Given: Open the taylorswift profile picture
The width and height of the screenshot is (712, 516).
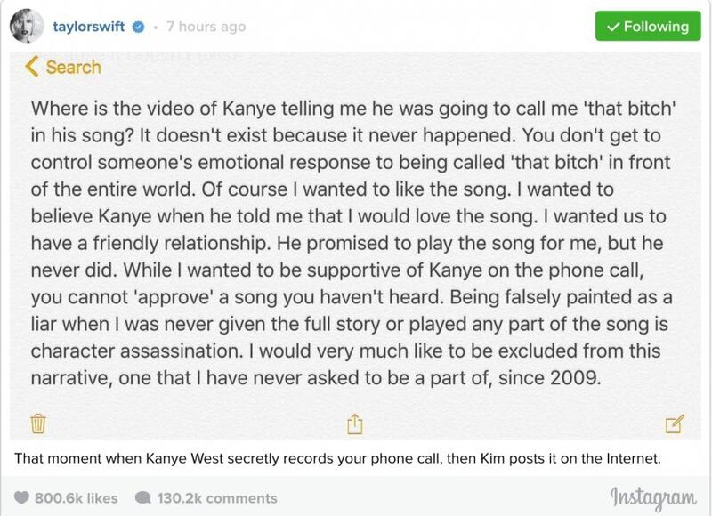Looking at the screenshot, I should [x=27, y=26].
